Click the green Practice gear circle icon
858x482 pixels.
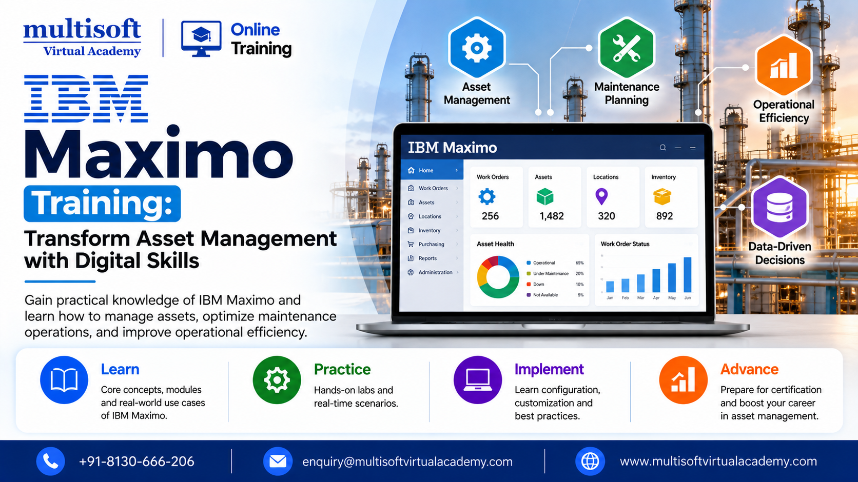pos(277,380)
